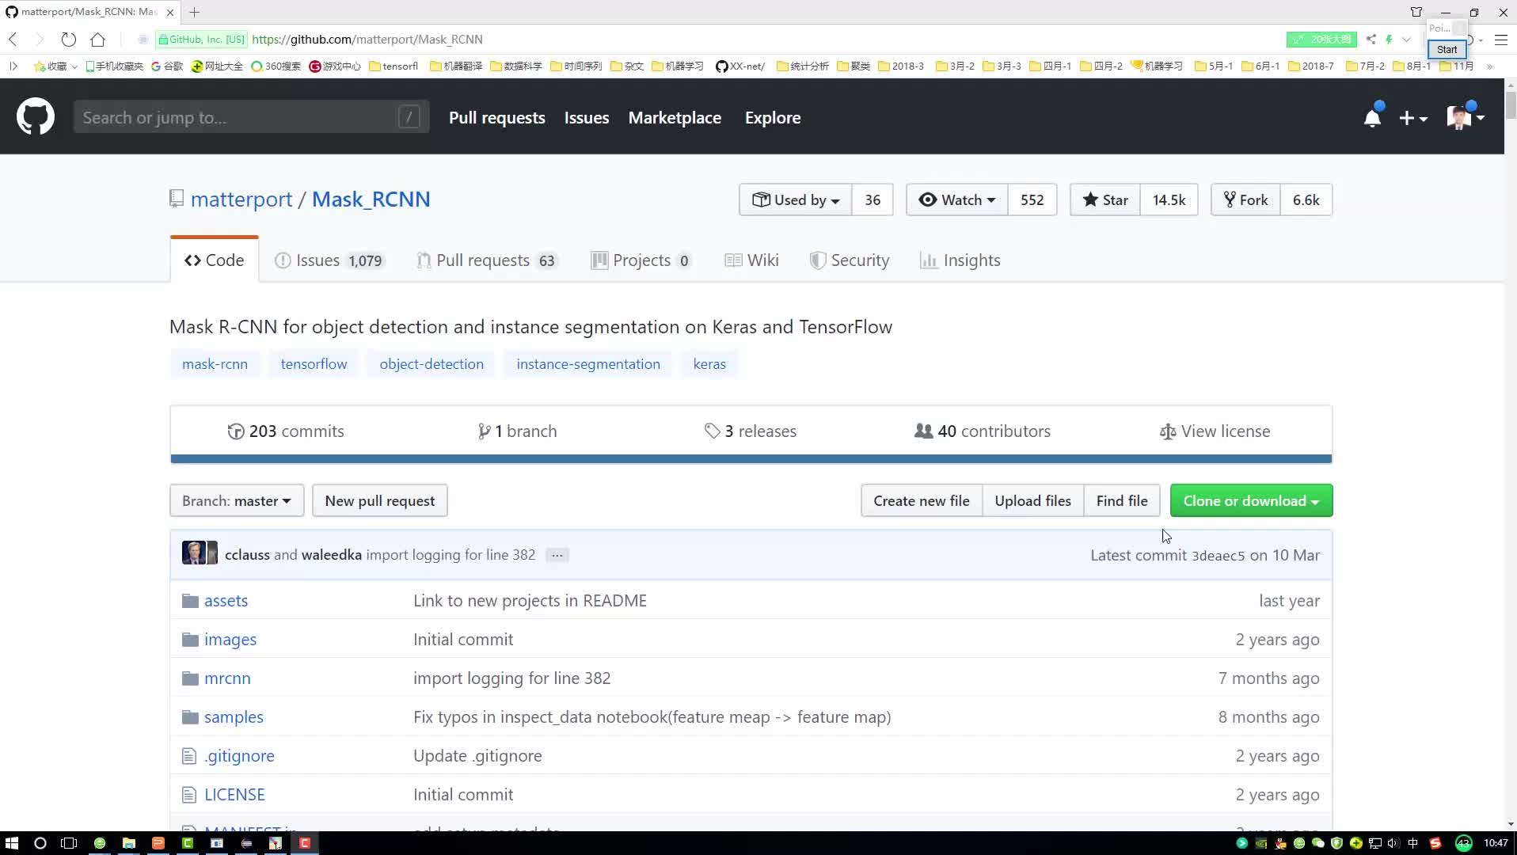Open Issues in the top navigation bar
Image resolution: width=1517 pixels, height=855 pixels.
point(586,117)
